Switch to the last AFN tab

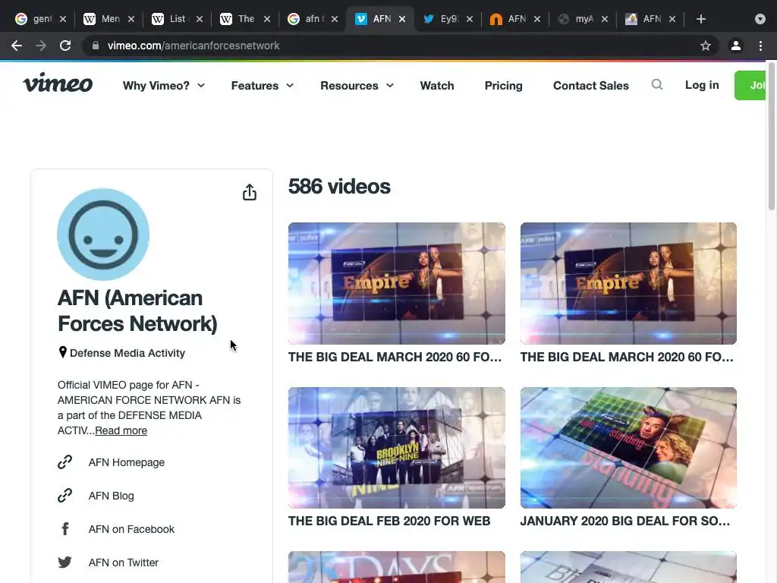tap(650, 19)
